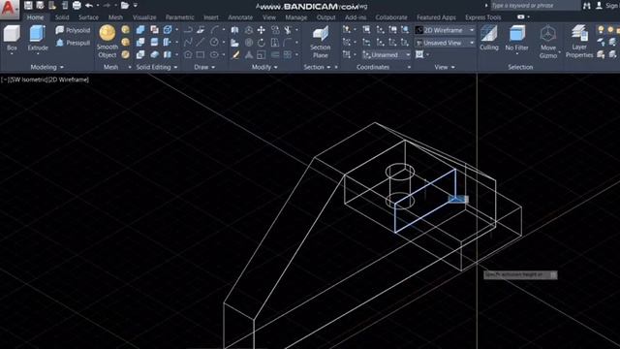Toggle the first layer lightbulb icon
Viewport: 620px width, 349px height.
(x=601, y=30)
